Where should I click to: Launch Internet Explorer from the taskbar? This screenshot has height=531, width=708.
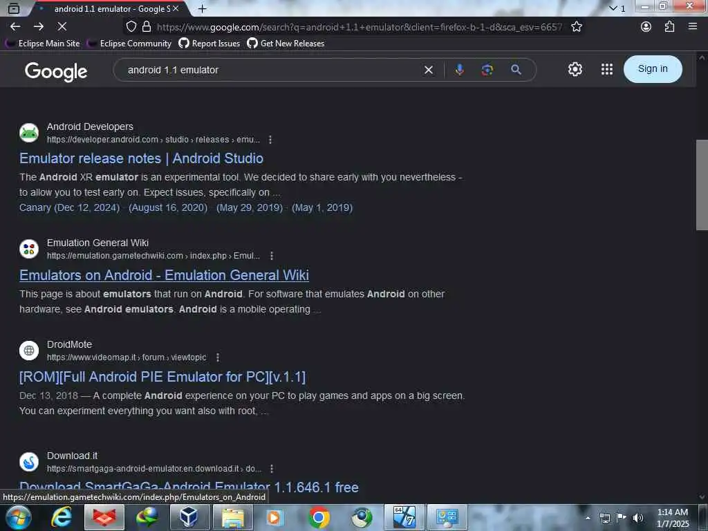[62, 517]
